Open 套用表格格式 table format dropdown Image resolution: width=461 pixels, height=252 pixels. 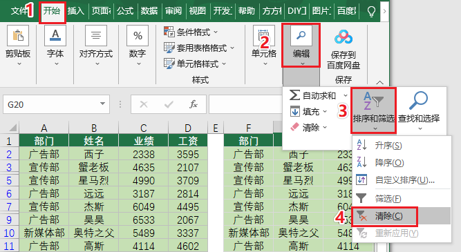pos(199,48)
